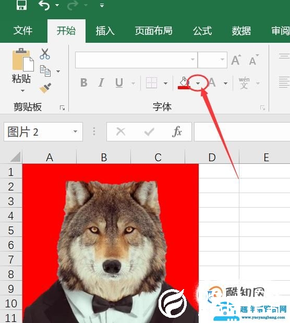Open the 剪贴板 dialog launcher

click(x=62, y=107)
